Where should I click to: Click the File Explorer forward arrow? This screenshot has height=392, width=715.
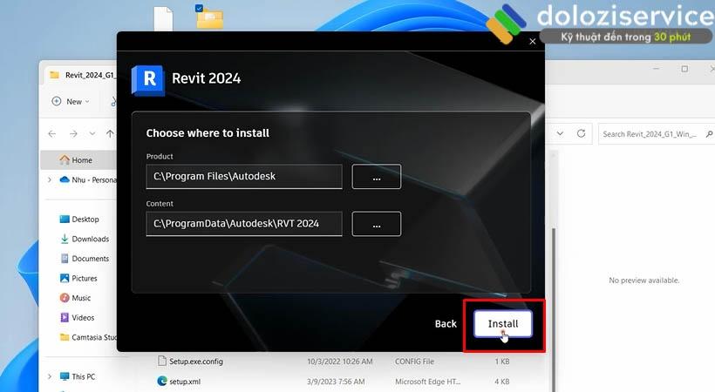(72, 134)
